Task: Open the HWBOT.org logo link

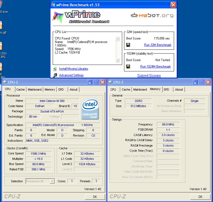Action: click(x=152, y=15)
